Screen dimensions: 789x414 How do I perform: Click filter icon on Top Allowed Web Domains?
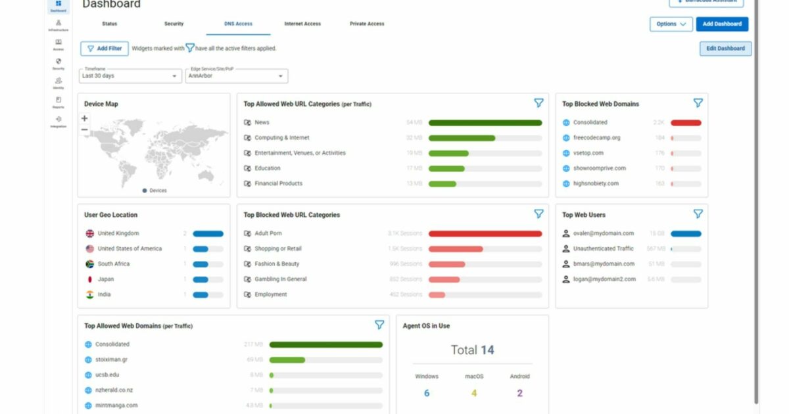pos(379,325)
